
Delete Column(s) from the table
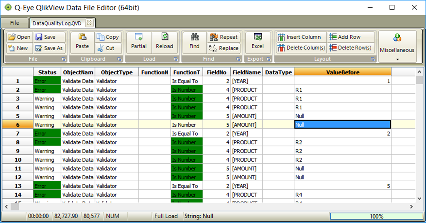(301, 48)
